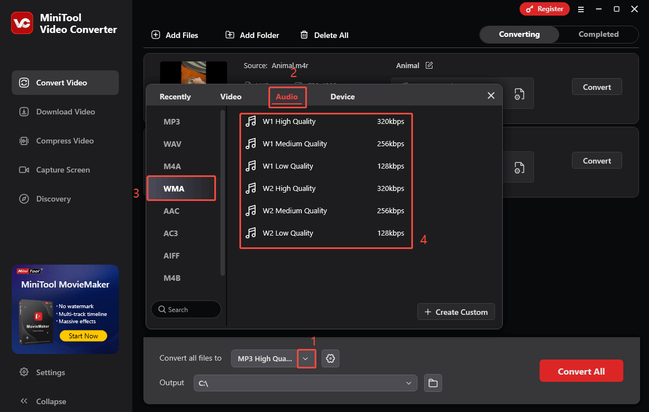Click the format list scrollbar
The width and height of the screenshot is (649, 412).
tap(223, 193)
